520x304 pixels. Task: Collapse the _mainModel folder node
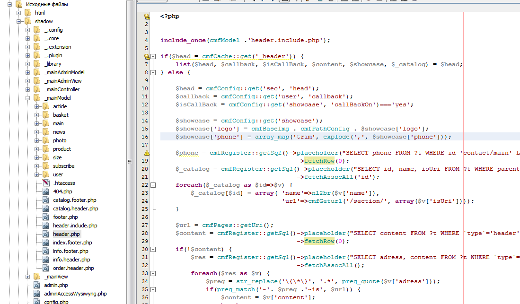pyautogui.click(x=28, y=98)
